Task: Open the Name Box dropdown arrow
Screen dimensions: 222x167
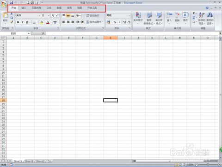Action: click(29, 33)
